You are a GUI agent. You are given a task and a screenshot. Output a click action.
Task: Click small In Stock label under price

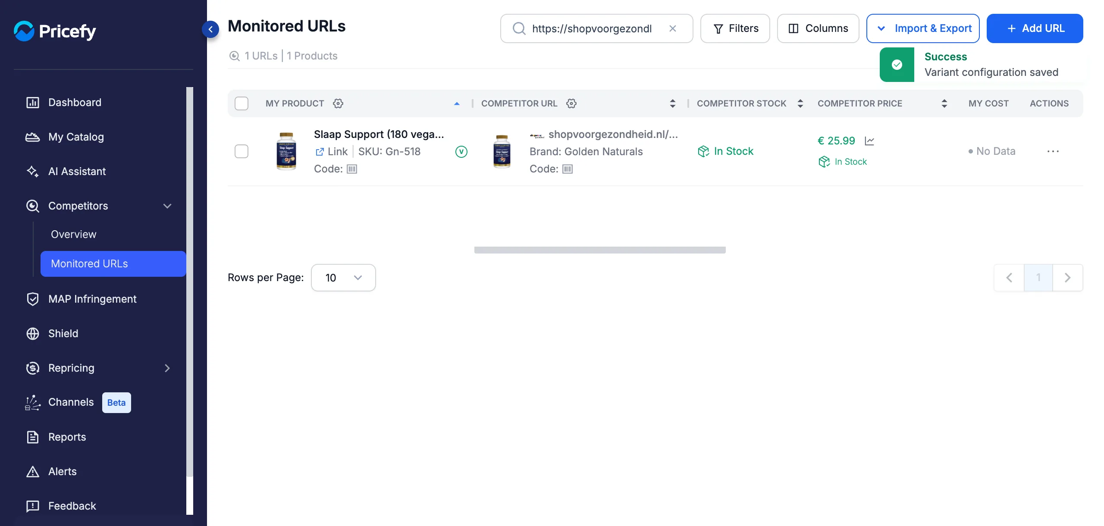pos(843,162)
